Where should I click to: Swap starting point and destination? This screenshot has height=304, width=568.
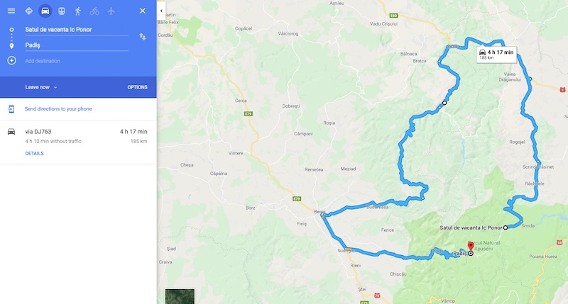(143, 37)
